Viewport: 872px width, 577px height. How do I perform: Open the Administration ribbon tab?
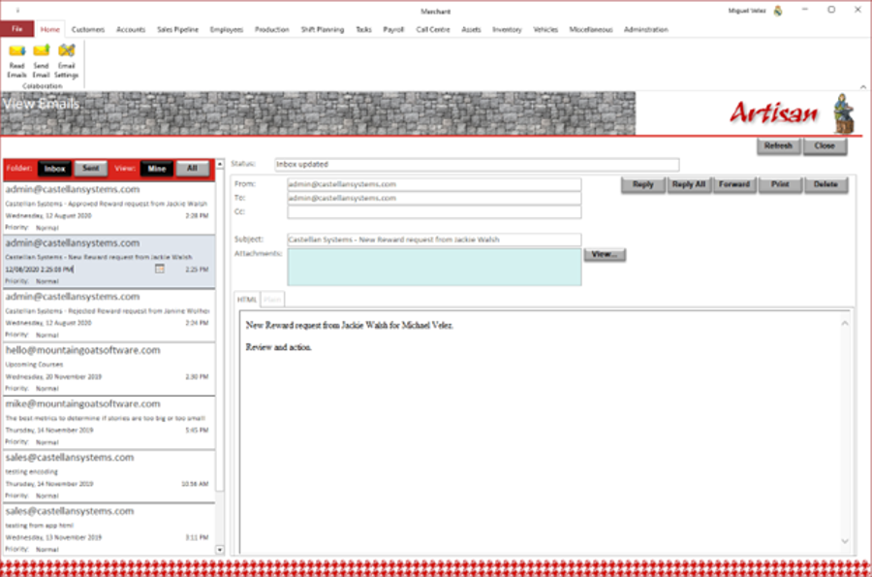click(x=645, y=29)
